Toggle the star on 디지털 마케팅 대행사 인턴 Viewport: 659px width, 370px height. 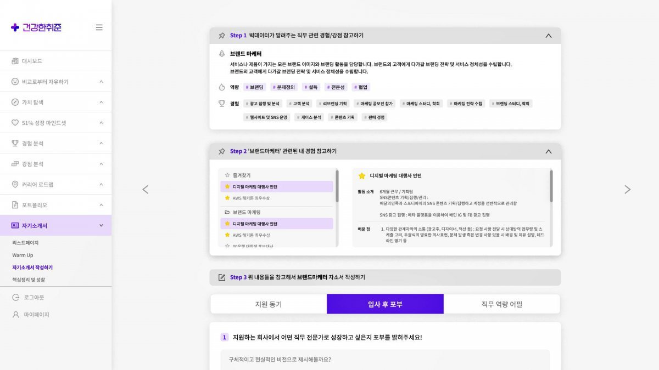(x=227, y=187)
